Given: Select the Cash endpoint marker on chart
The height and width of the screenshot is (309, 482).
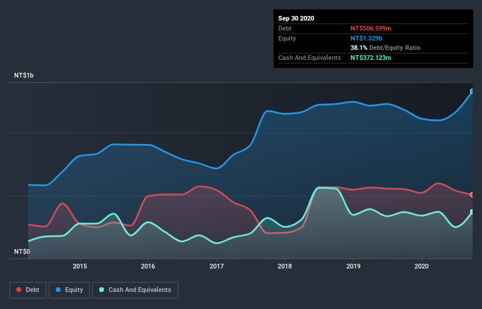Looking at the screenshot, I should 472,212.
